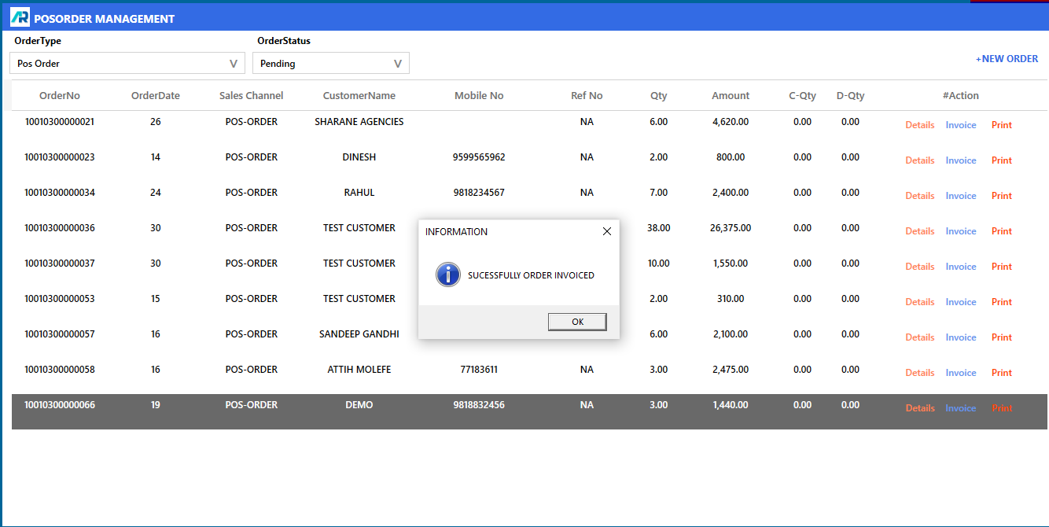The image size is (1049, 527).
Task: Print the ATTIH MOLEFE order
Action: [x=1001, y=373]
